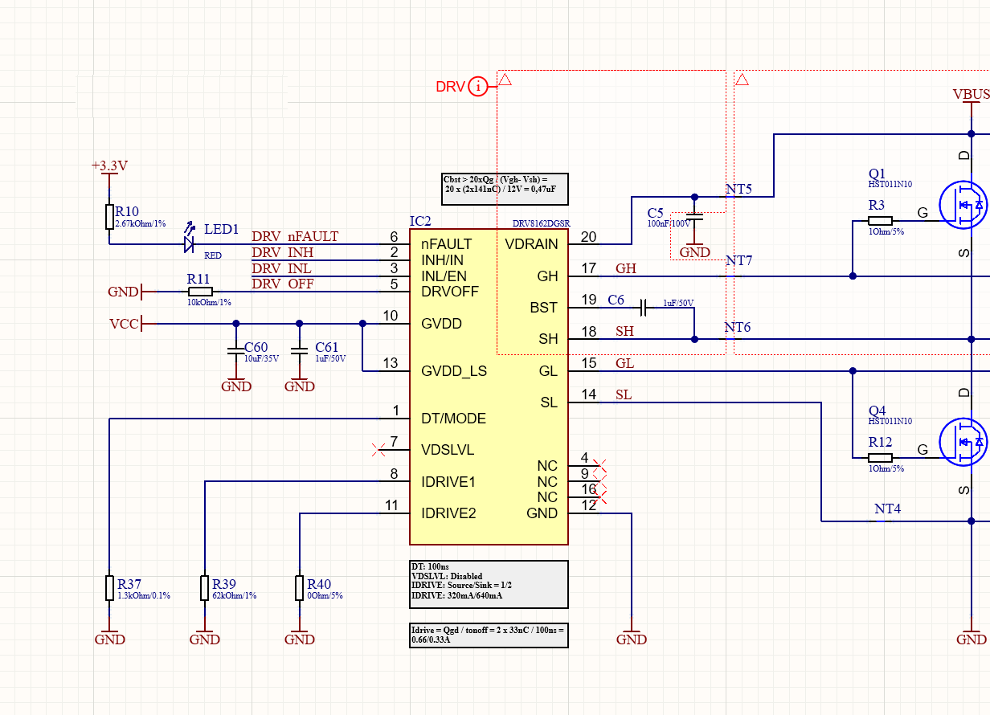Select the IC2 DRV8162DGSR component body
The height and width of the screenshot is (715, 990).
[489, 386]
